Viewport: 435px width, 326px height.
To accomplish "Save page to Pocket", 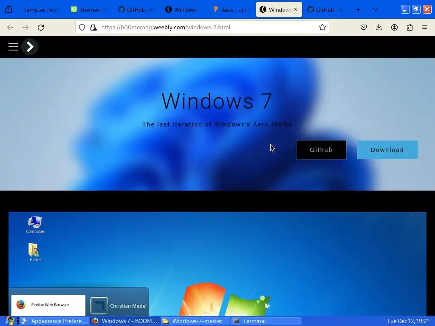I will point(364,27).
